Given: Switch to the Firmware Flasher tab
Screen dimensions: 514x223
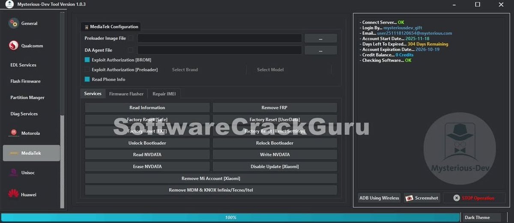Looking at the screenshot, I should (x=126, y=94).
